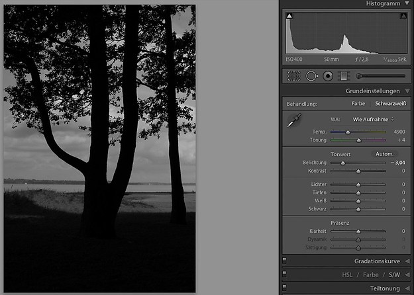This screenshot has height=295, width=414.
Task: Choose the Red Eye Correction tool
Action: click(x=327, y=76)
